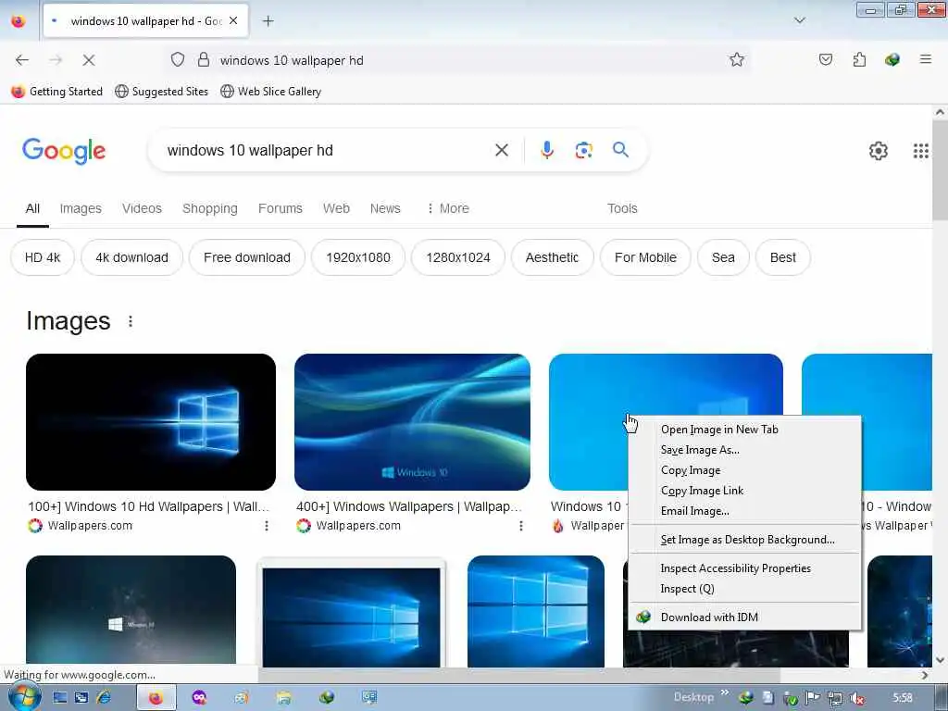
Task: Choose Email Image in context menu
Action: pos(745,511)
